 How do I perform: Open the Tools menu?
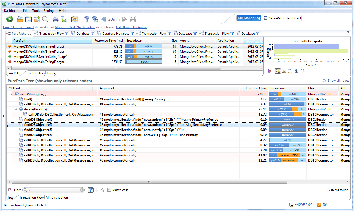(36, 11)
